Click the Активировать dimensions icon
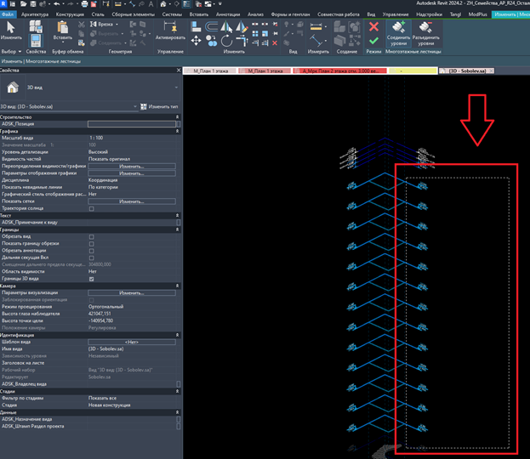530x459 pixels. (x=170, y=27)
